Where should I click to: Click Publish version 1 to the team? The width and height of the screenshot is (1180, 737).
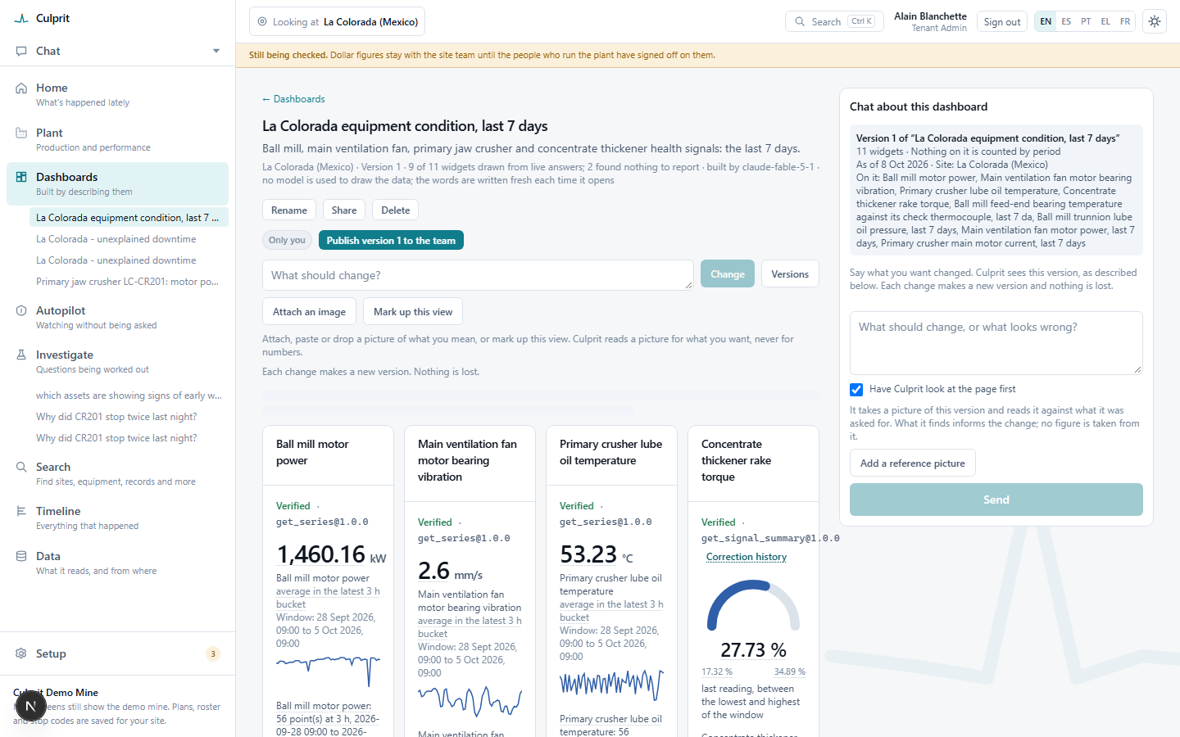point(391,241)
